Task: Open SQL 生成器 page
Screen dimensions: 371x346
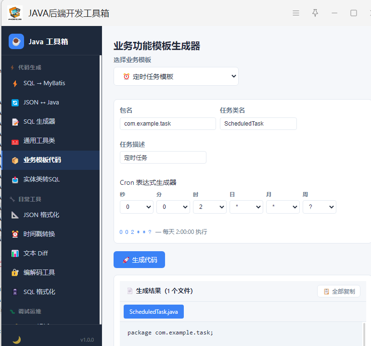Action: click(x=51, y=122)
